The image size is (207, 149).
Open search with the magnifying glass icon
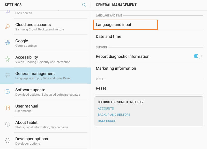coord(84,5)
